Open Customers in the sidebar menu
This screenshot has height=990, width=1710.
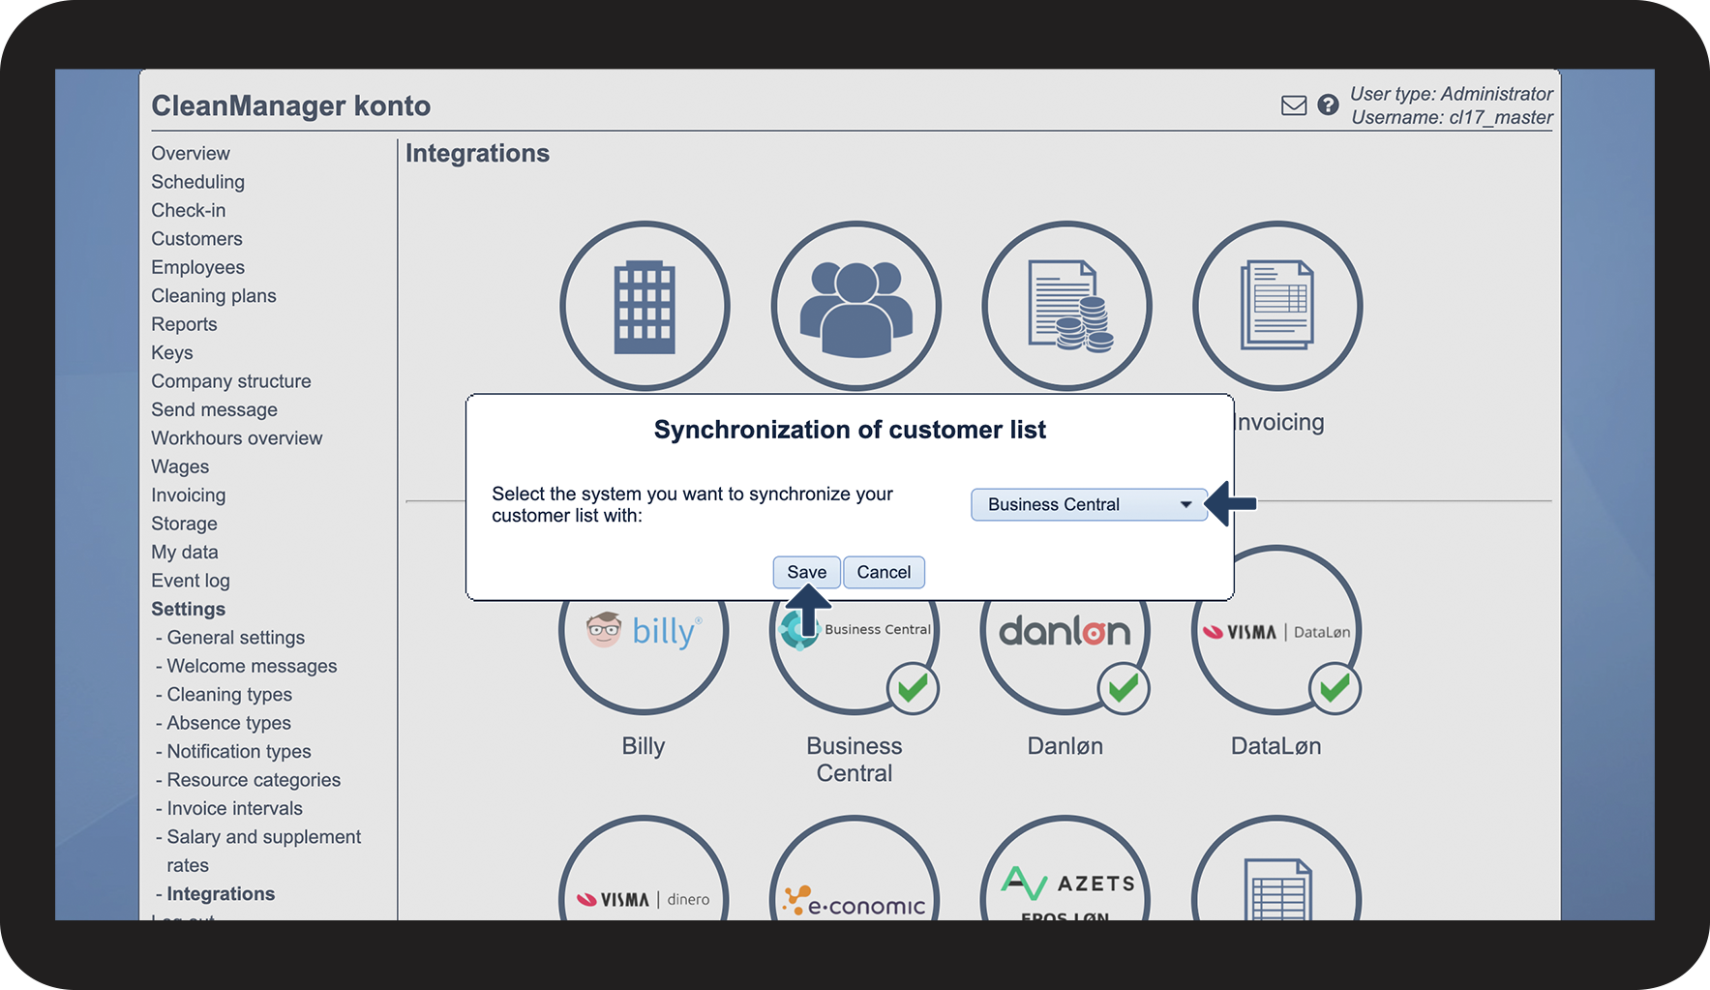[196, 239]
